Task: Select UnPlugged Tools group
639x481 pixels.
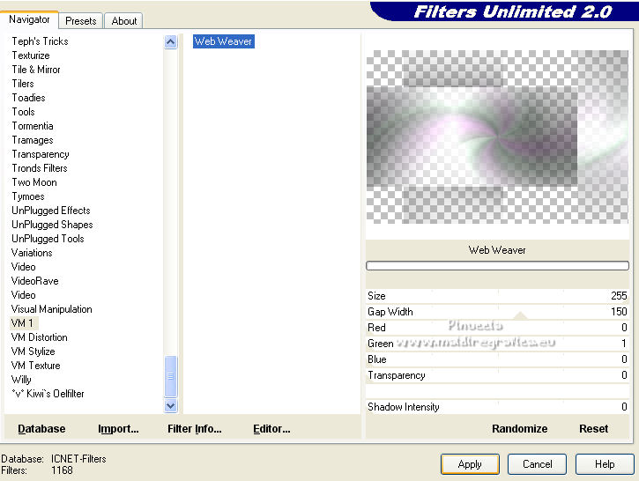Action: click(48, 239)
